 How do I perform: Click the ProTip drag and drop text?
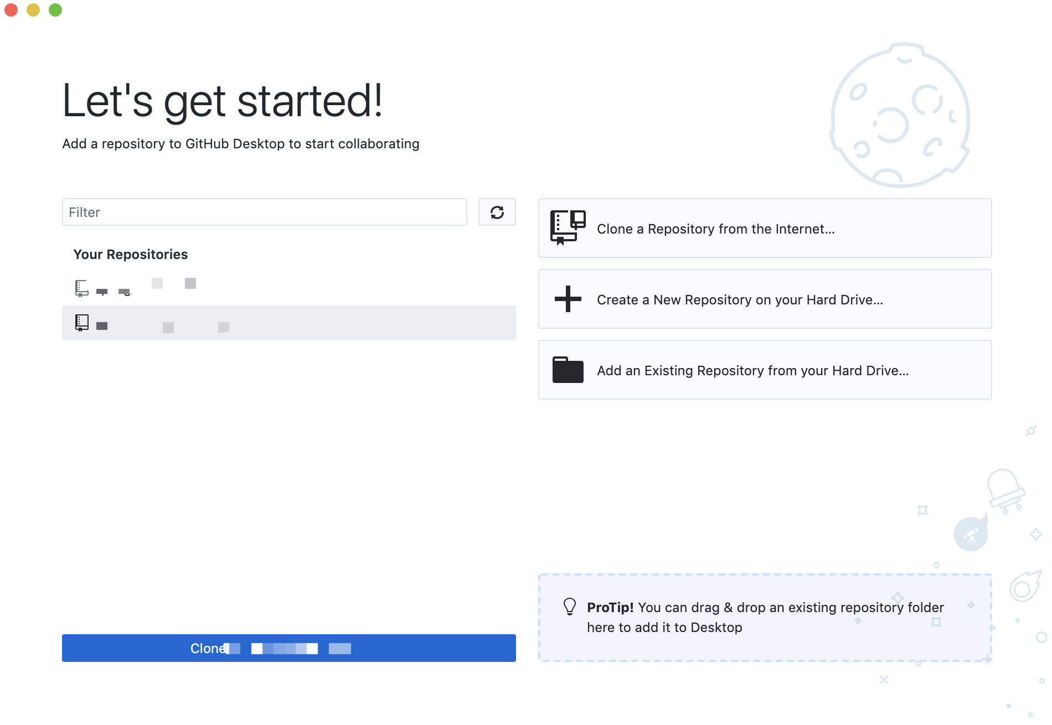click(x=765, y=617)
